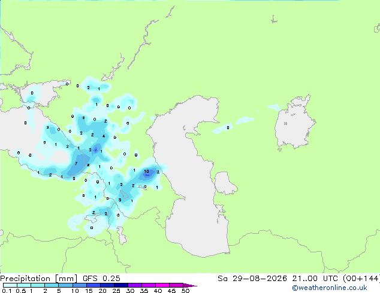The width and height of the screenshot is (380, 293).
Task: Click the Sea of Azov area
Action: point(43,93)
